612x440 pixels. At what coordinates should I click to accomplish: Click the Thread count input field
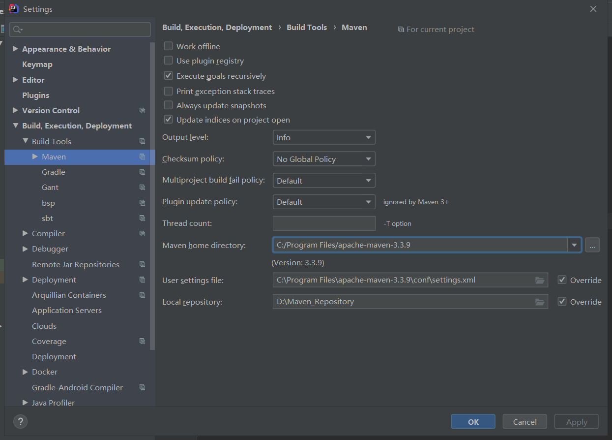[324, 223]
